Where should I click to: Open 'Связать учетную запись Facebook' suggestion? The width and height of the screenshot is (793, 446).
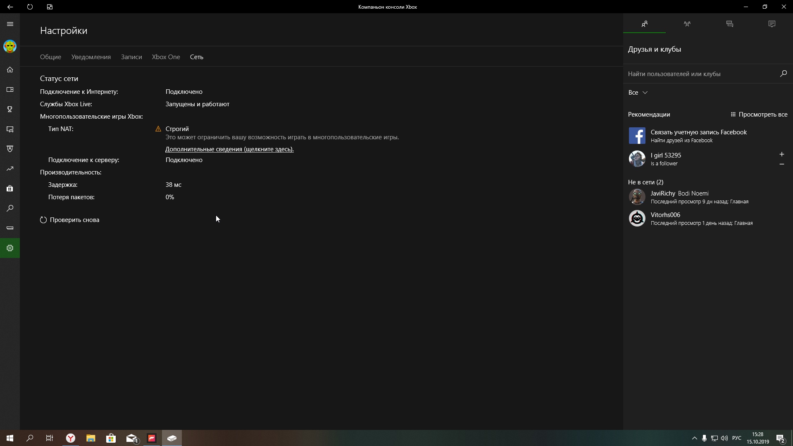[x=708, y=136]
